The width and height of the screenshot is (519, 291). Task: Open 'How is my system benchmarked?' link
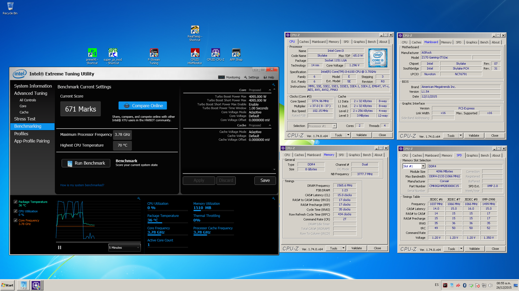pyautogui.click(x=82, y=185)
